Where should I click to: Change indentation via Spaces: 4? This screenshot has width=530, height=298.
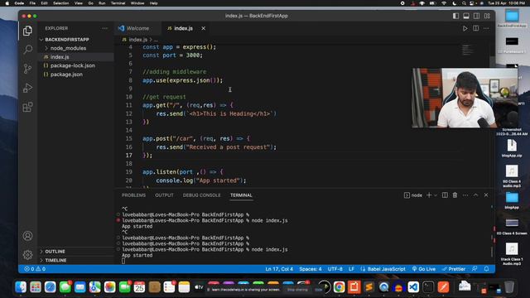311,269
